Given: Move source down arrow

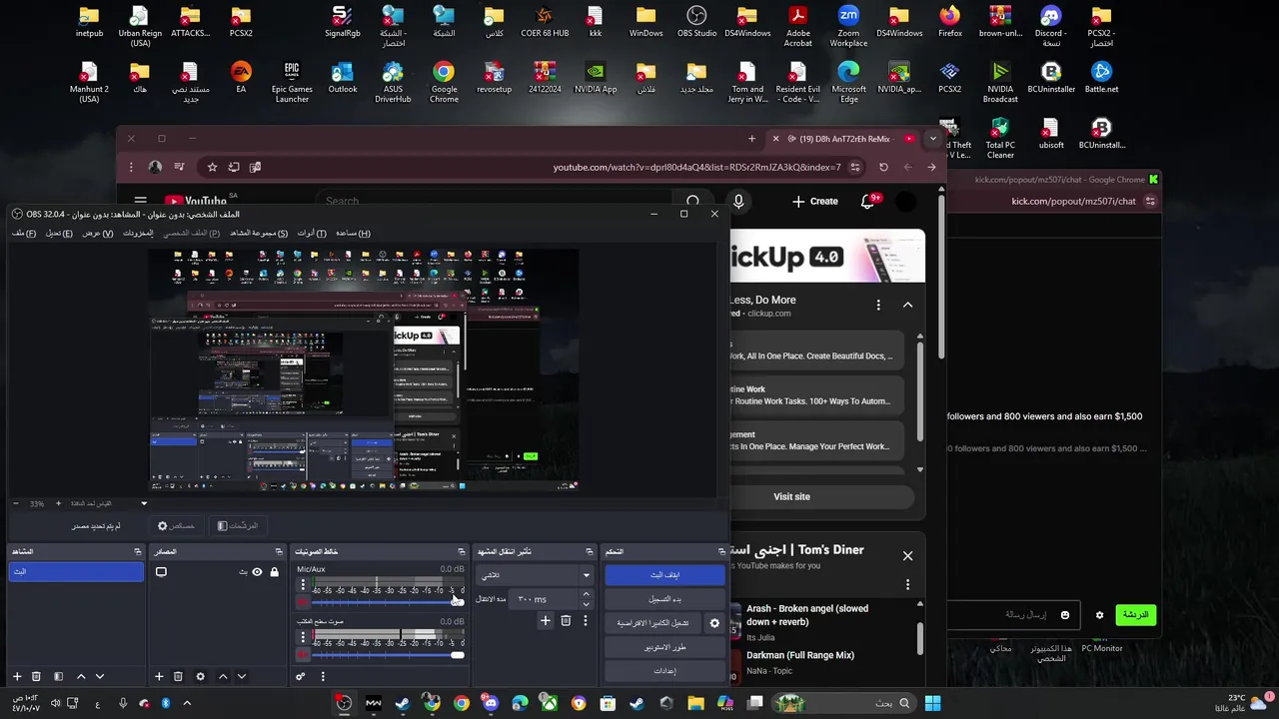Looking at the screenshot, I should pyautogui.click(x=241, y=676).
